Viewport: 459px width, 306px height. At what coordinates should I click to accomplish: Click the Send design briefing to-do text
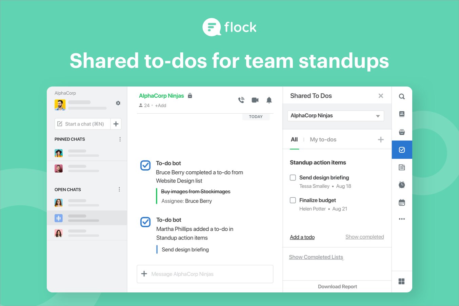point(324,177)
